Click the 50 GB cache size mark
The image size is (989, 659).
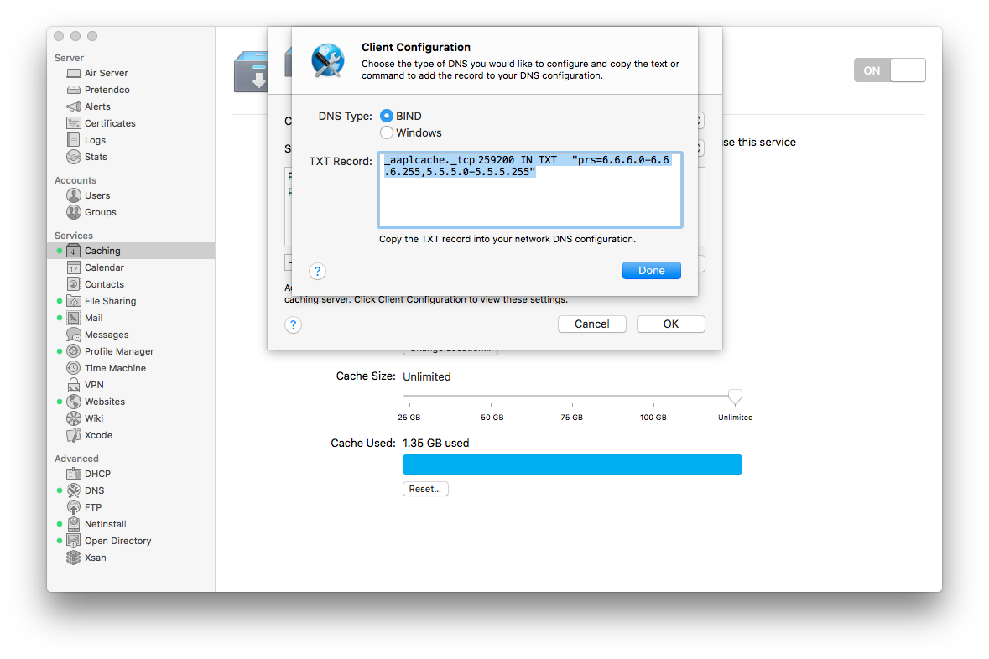coord(492,418)
